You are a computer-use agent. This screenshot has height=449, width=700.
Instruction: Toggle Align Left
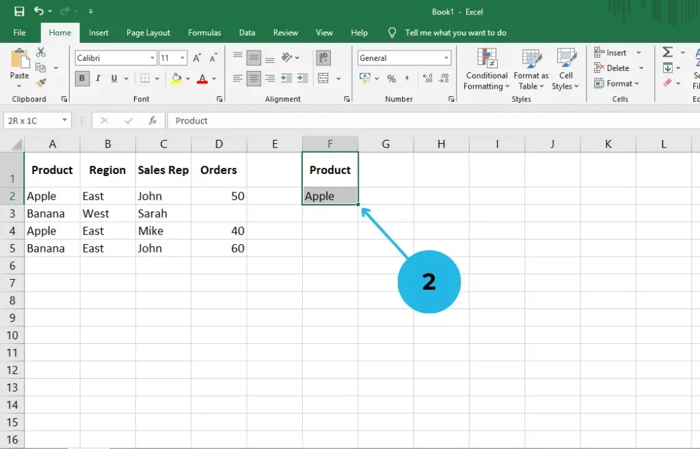[x=237, y=78]
